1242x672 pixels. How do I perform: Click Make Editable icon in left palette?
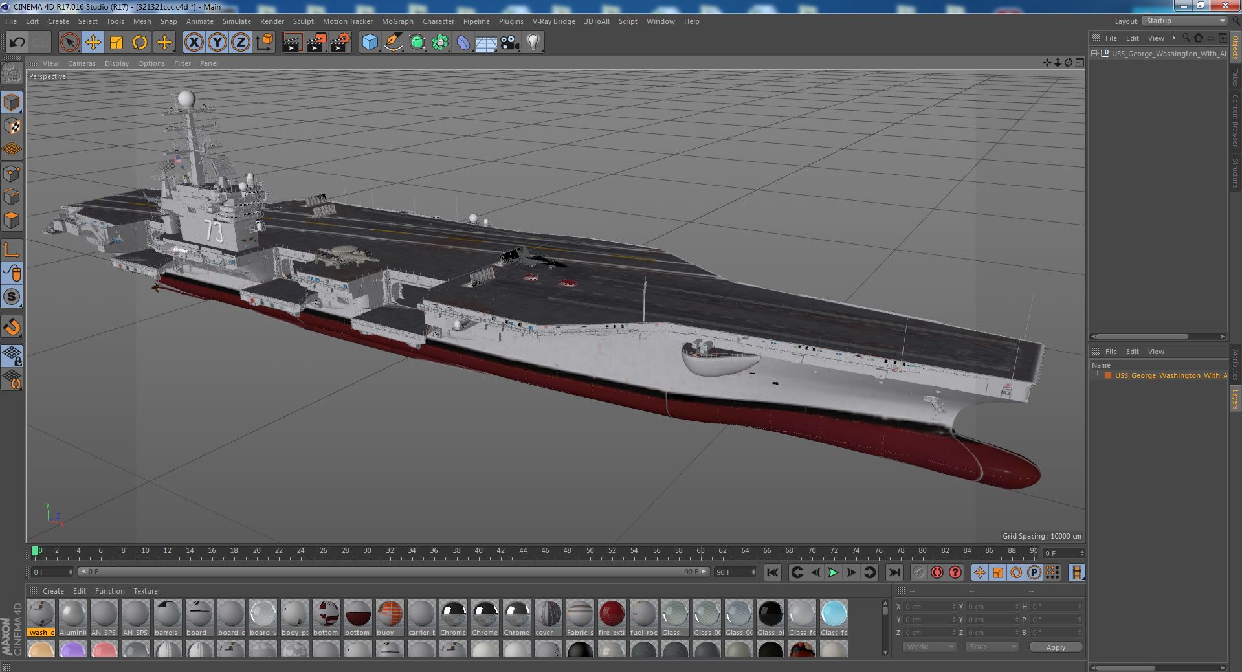[x=12, y=73]
